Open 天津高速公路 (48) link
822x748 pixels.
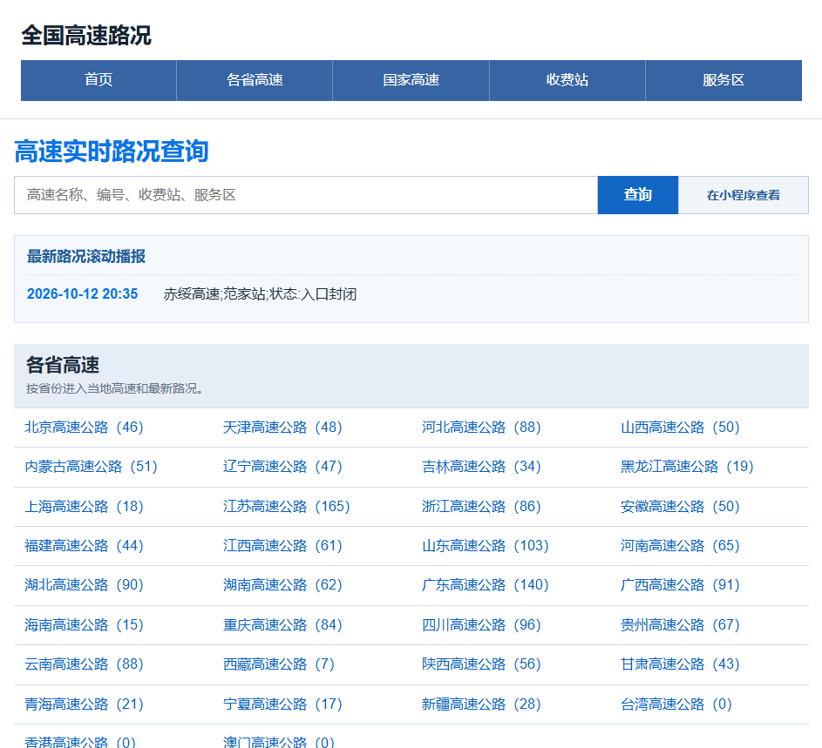click(282, 428)
